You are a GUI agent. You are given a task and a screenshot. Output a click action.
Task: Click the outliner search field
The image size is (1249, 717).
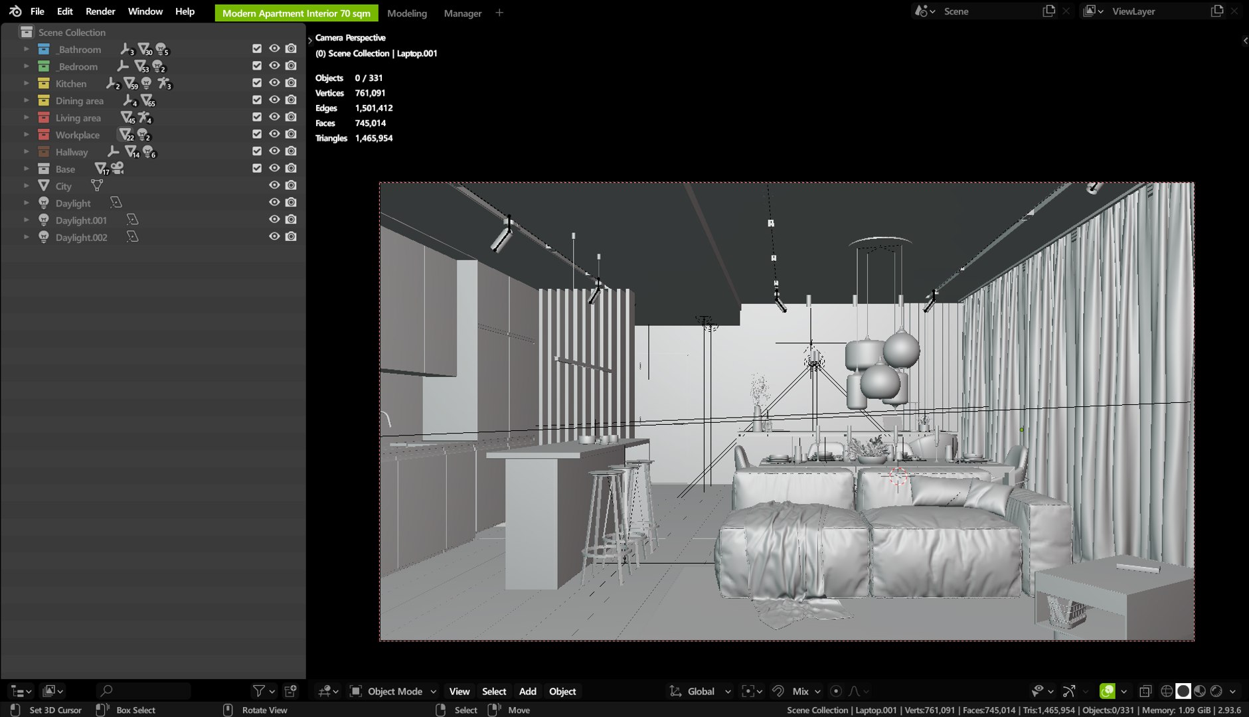[x=143, y=691]
